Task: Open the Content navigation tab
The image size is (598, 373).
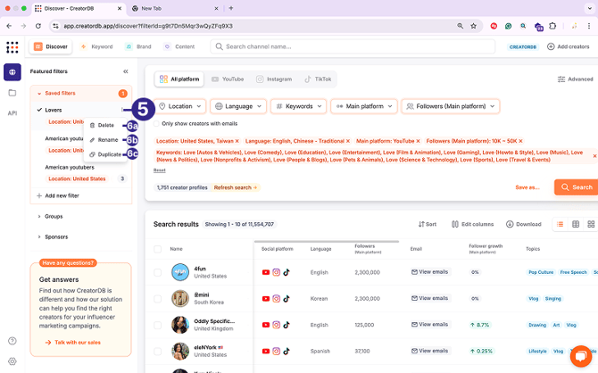Action: pos(179,46)
